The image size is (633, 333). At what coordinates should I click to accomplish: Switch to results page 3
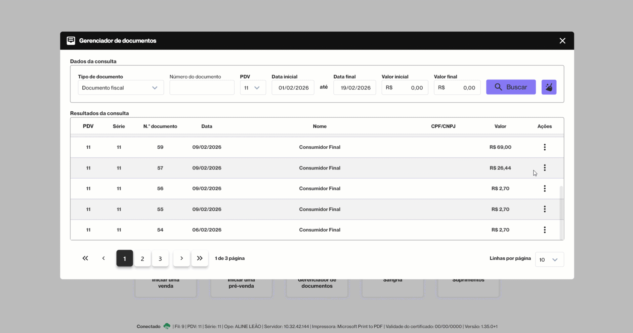pos(160,259)
